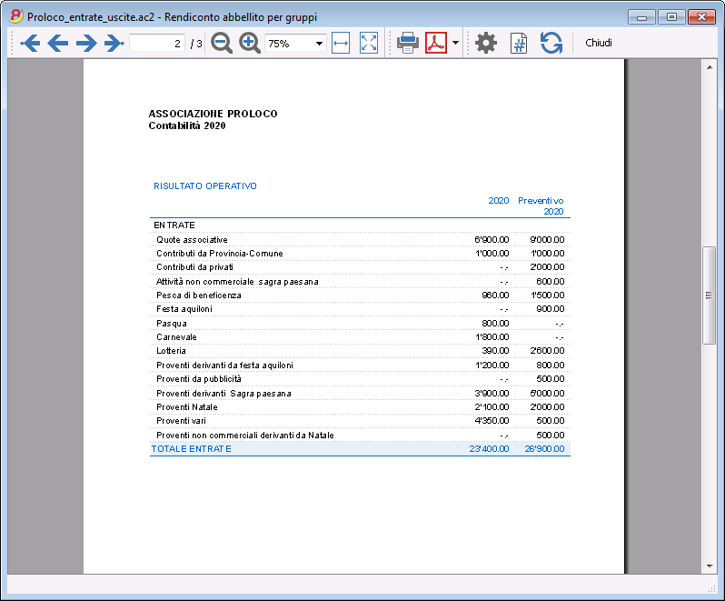Click the Proventi Natale row
The height and width of the screenshot is (601, 725).
[360, 407]
